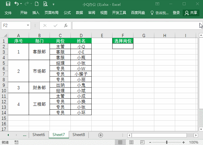Screen dimensions: 203x145
Task: Open the 公式 tab
Action: point(67,13)
